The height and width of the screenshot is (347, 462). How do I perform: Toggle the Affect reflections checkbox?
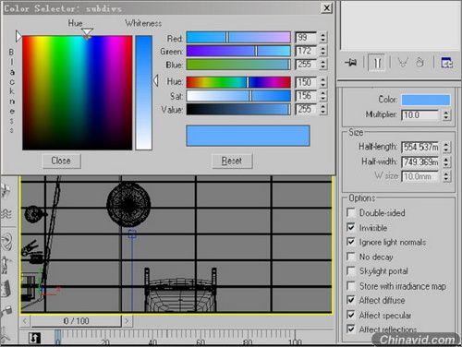point(351,329)
